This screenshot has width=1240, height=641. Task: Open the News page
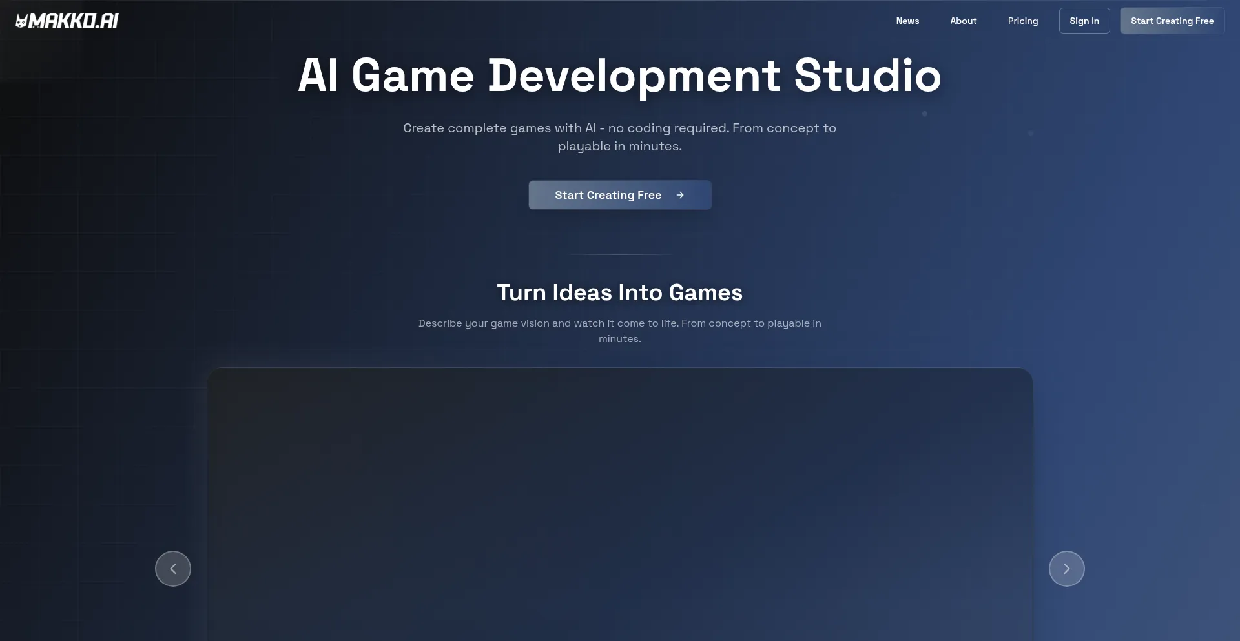(907, 21)
